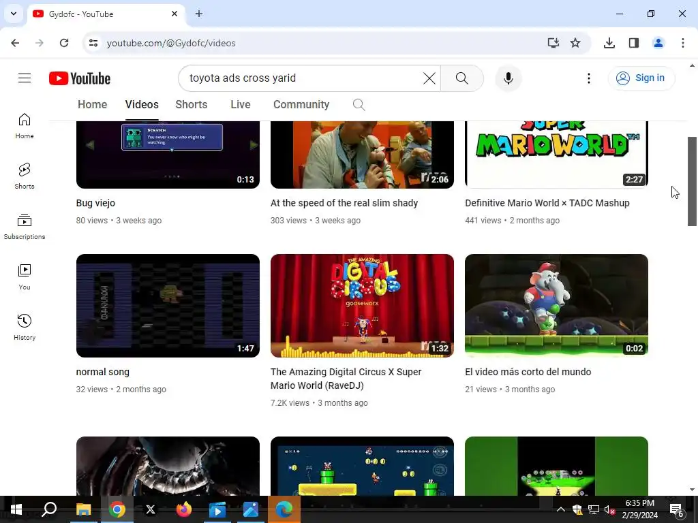The image size is (698, 523).
Task: Open History in the sidebar
Action: point(25,327)
